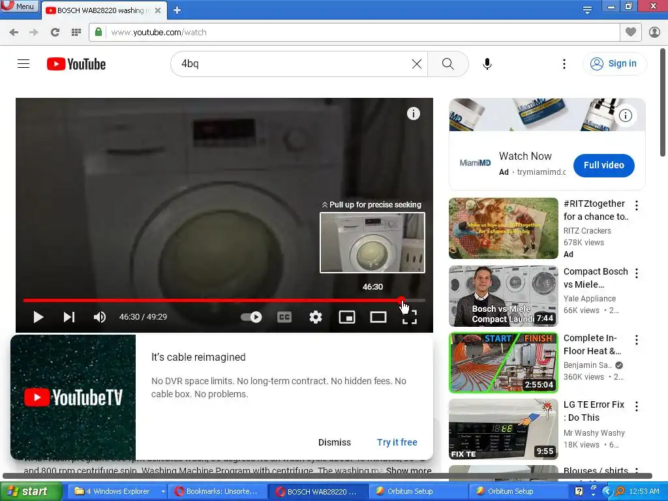Click the magnifier system tray icon

(x=620, y=491)
